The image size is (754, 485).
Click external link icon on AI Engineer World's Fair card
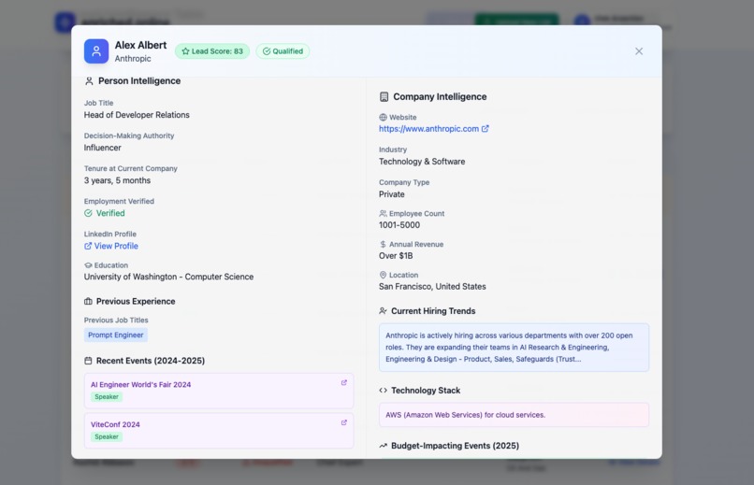point(344,383)
